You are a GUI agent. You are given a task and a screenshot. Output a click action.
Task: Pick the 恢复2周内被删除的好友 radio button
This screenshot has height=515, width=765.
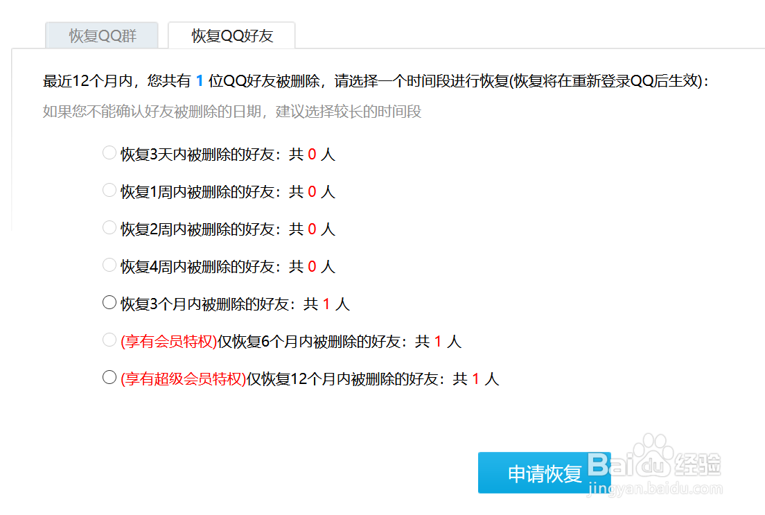click(109, 227)
